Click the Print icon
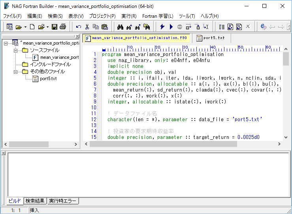 63,27
